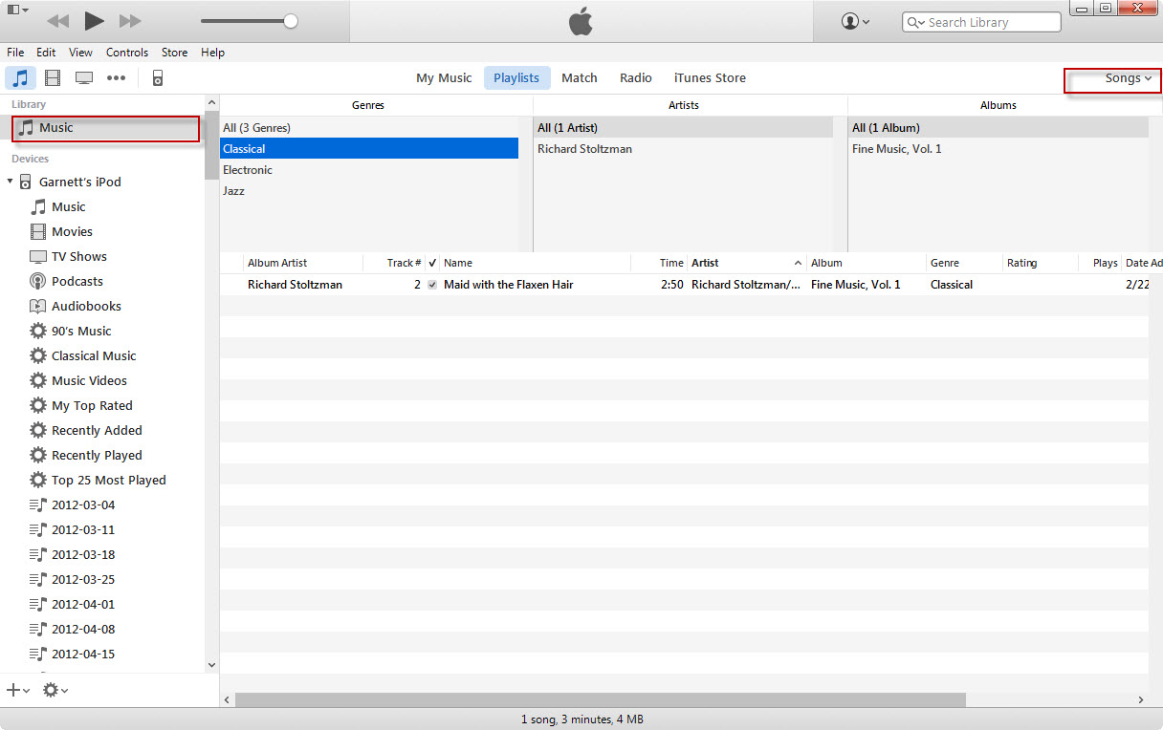Select Fine Music, Vol. 1 album
Image resolution: width=1163 pixels, height=730 pixels.
998,149
